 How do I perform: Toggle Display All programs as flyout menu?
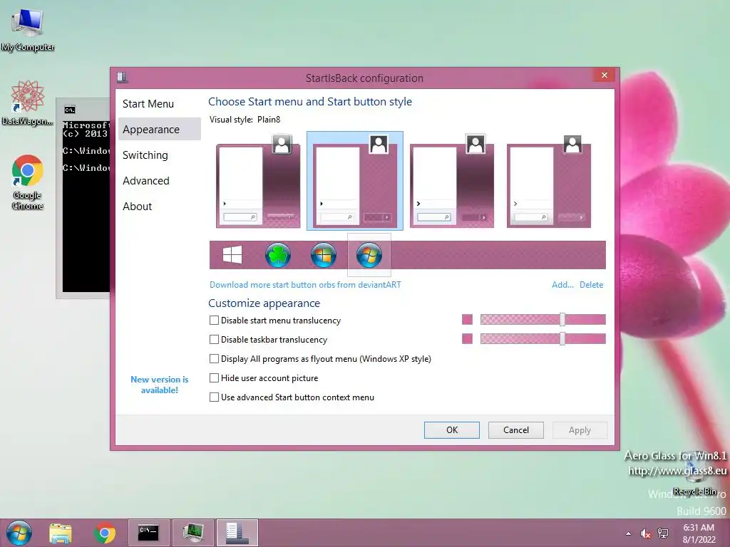pos(214,359)
